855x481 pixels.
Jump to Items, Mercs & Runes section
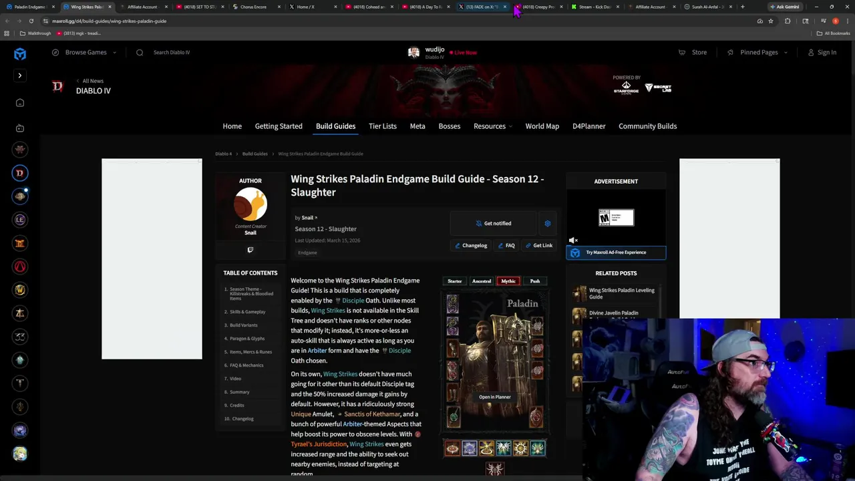click(x=250, y=352)
